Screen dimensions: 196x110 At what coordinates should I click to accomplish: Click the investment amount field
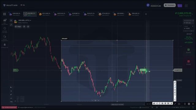(x=189, y=28)
